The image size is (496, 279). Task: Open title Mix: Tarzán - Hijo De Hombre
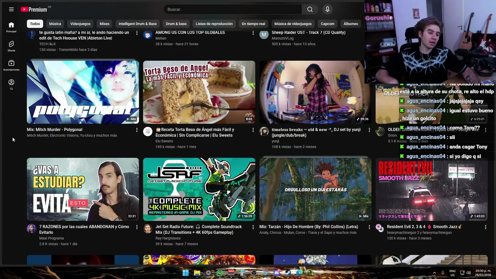pyautogui.click(x=308, y=227)
